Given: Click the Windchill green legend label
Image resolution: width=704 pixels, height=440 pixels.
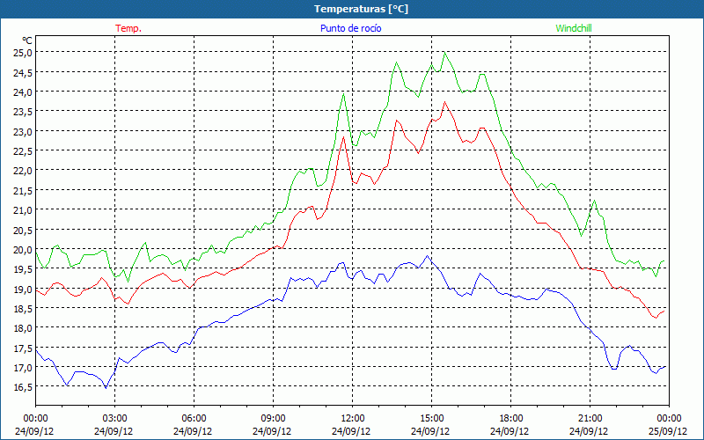Looking at the screenshot, I should (x=574, y=28).
